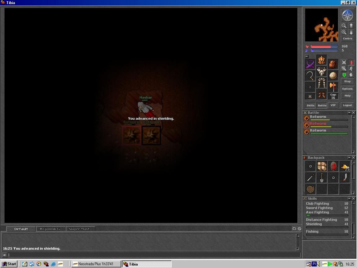Minimize the Battle panel
The height and width of the screenshot is (268, 357).
click(x=349, y=113)
